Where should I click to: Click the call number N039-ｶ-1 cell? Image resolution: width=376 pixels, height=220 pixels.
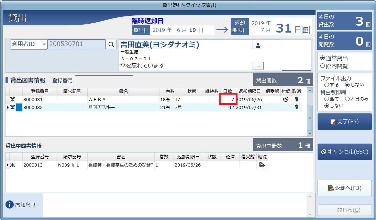tap(72, 165)
